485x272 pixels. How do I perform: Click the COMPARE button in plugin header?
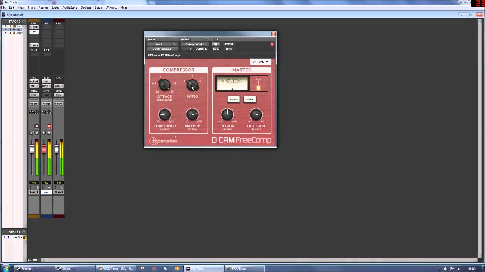[201, 49]
